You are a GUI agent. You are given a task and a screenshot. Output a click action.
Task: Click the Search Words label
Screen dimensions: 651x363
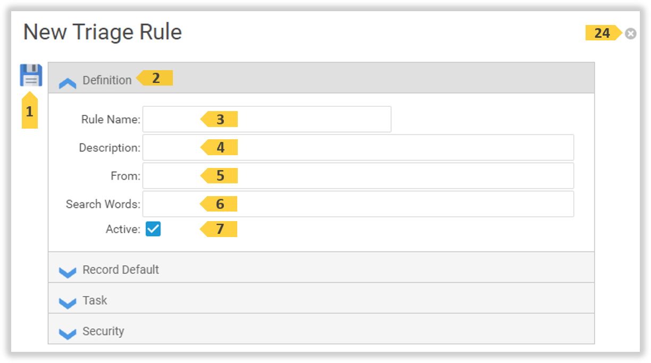103,204
